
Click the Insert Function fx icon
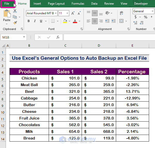coord(58,37)
